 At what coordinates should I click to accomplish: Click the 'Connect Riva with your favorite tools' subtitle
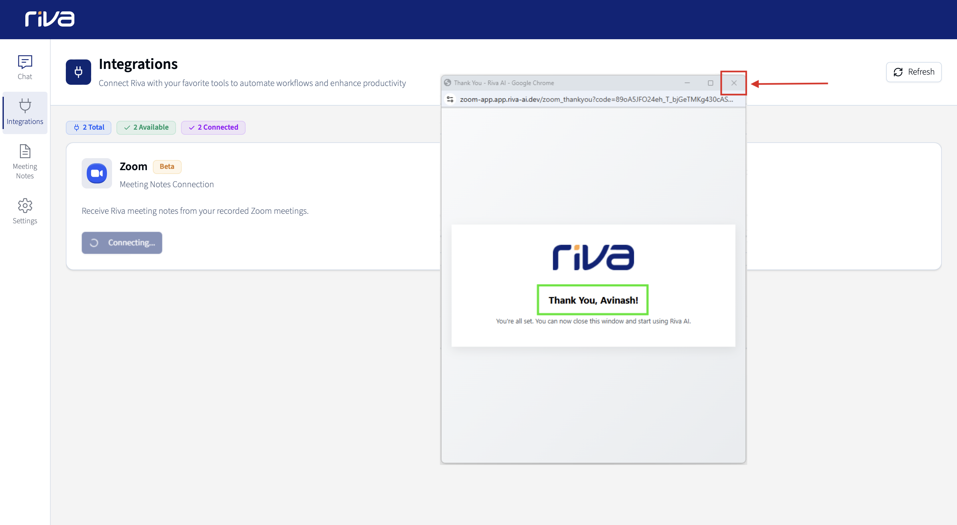pyautogui.click(x=252, y=83)
